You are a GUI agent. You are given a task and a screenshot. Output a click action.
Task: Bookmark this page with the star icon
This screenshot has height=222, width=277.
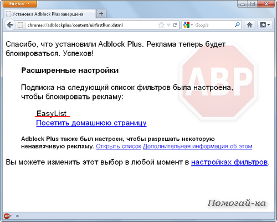point(161,25)
